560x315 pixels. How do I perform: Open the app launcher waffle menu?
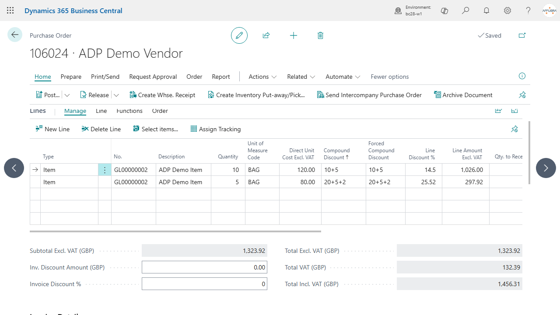(x=10, y=10)
